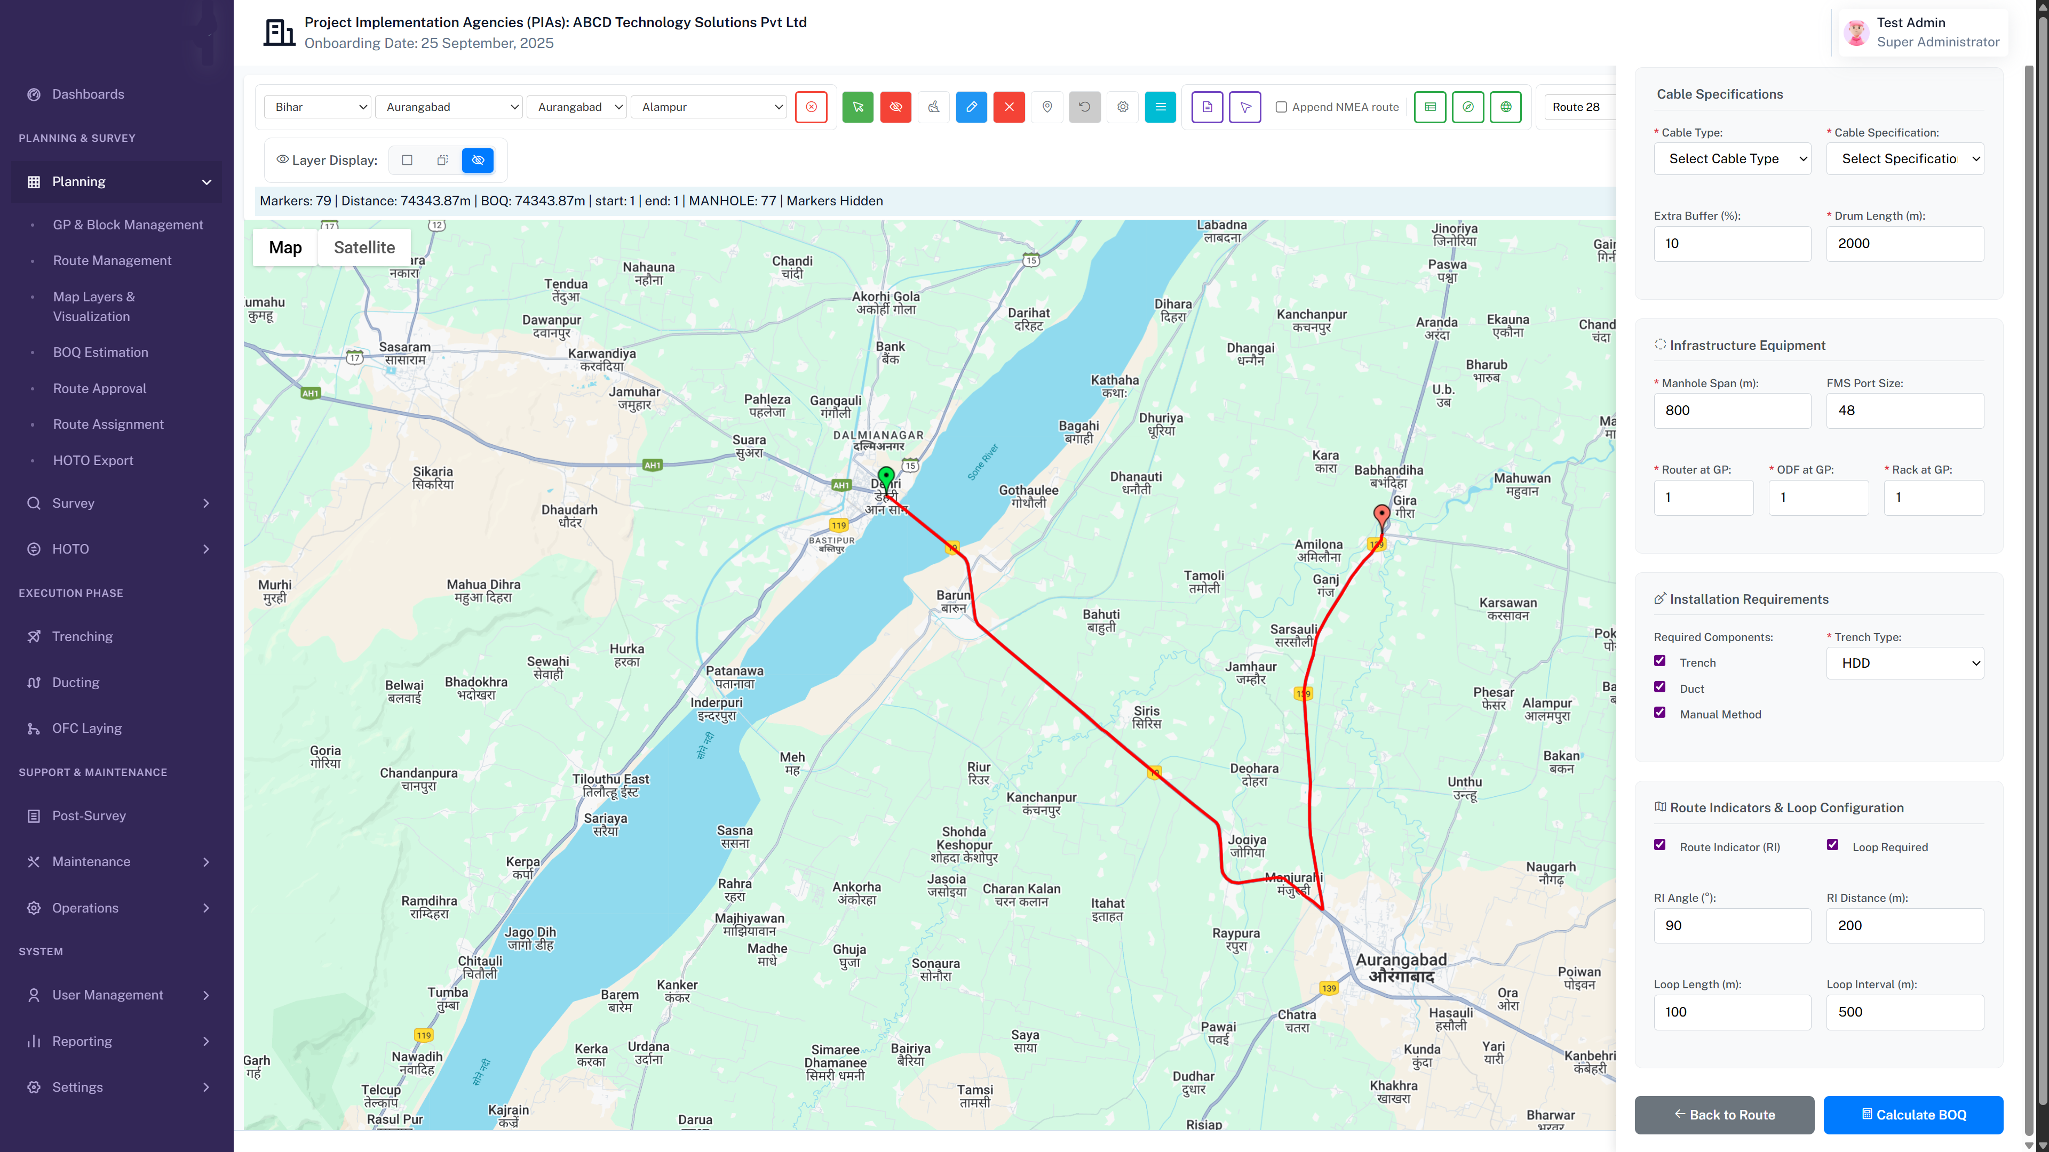Open BOQ Estimation in sidebar
Viewport: 2049px width, 1152px height.
(x=100, y=352)
